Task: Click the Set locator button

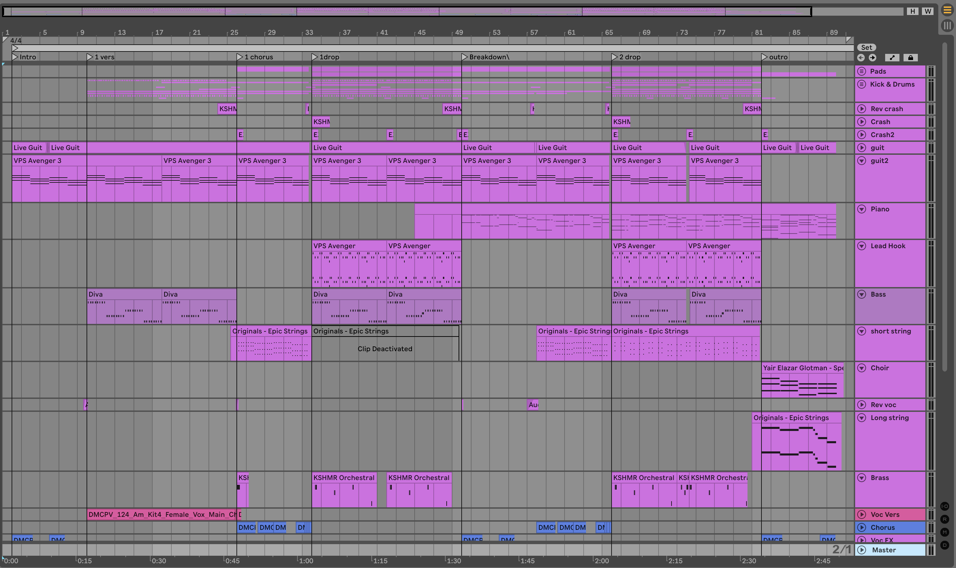Action: point(866,47)
